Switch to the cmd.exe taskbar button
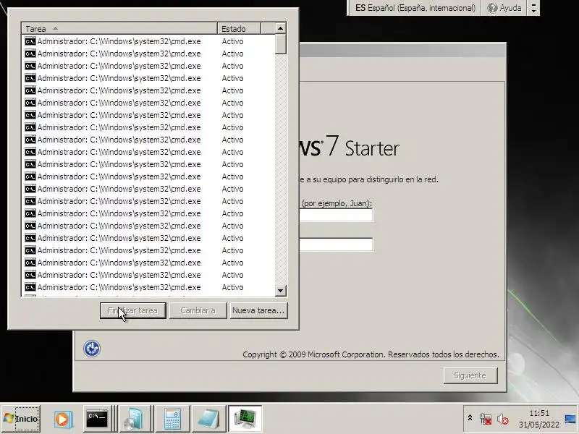Image resolution: width=579 pixels, height=434 pixels. coord(97,419)
